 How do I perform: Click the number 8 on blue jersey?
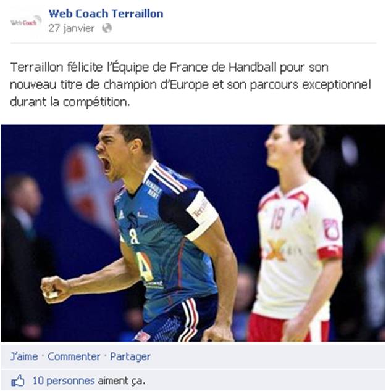134,237
